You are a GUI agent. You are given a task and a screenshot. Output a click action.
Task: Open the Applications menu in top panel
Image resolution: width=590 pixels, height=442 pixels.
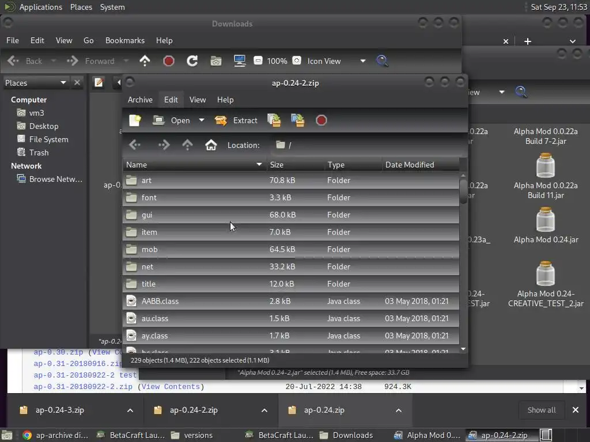point(41,7)
